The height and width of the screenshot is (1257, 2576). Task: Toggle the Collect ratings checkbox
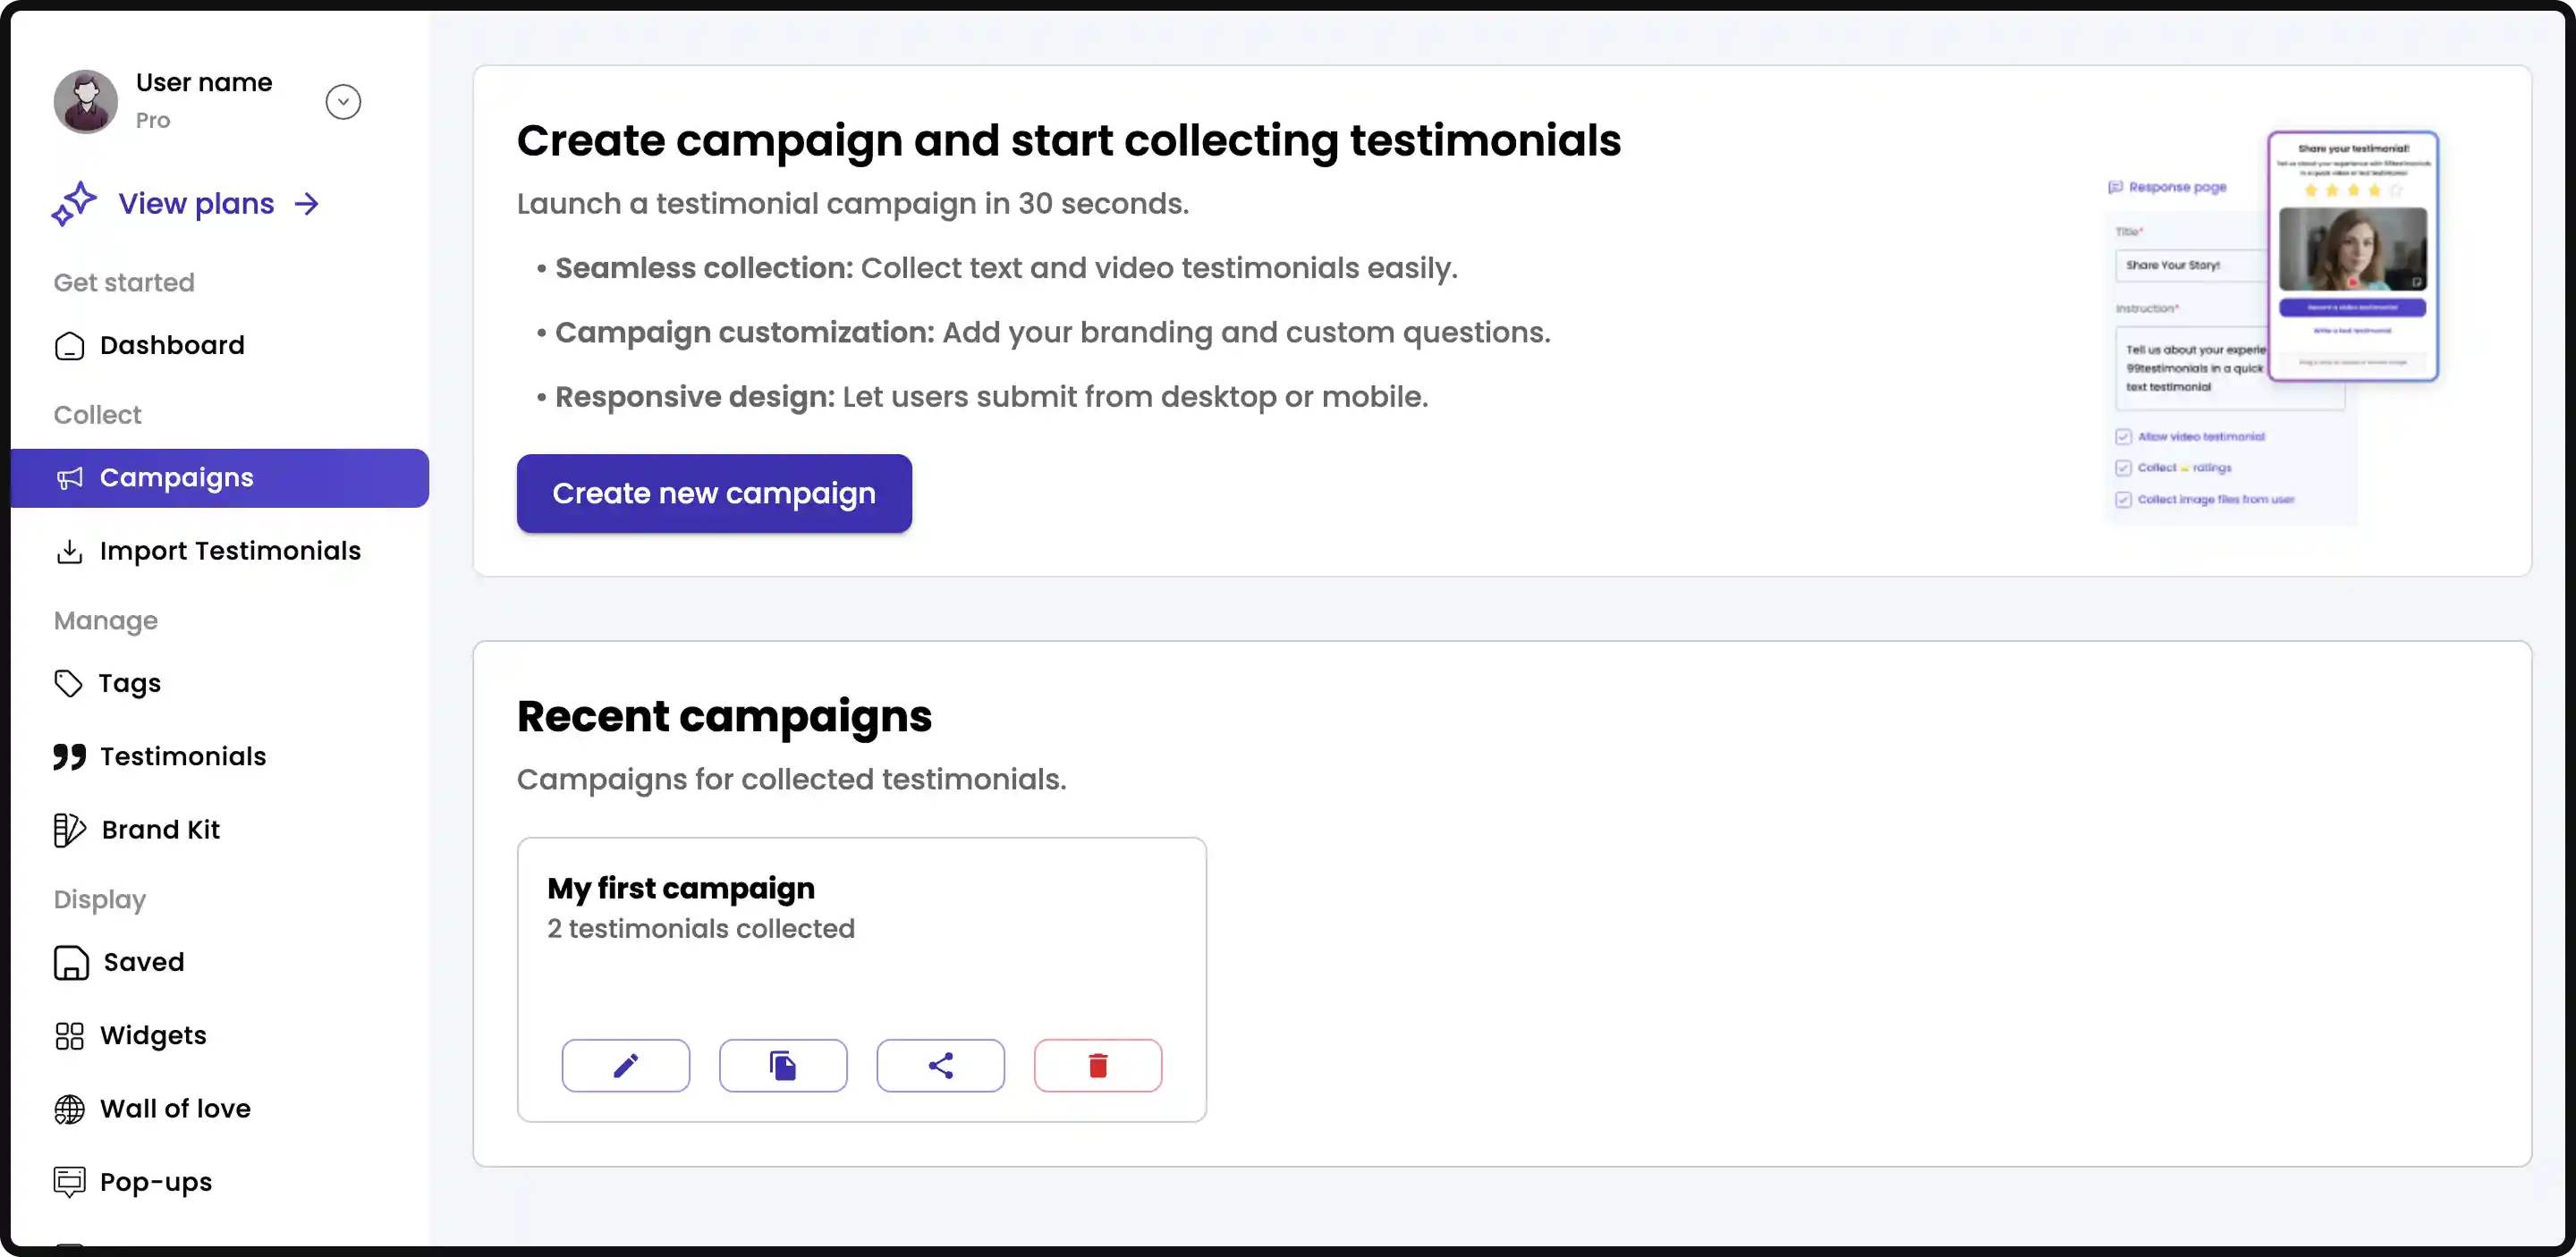tap(2123, 468)
